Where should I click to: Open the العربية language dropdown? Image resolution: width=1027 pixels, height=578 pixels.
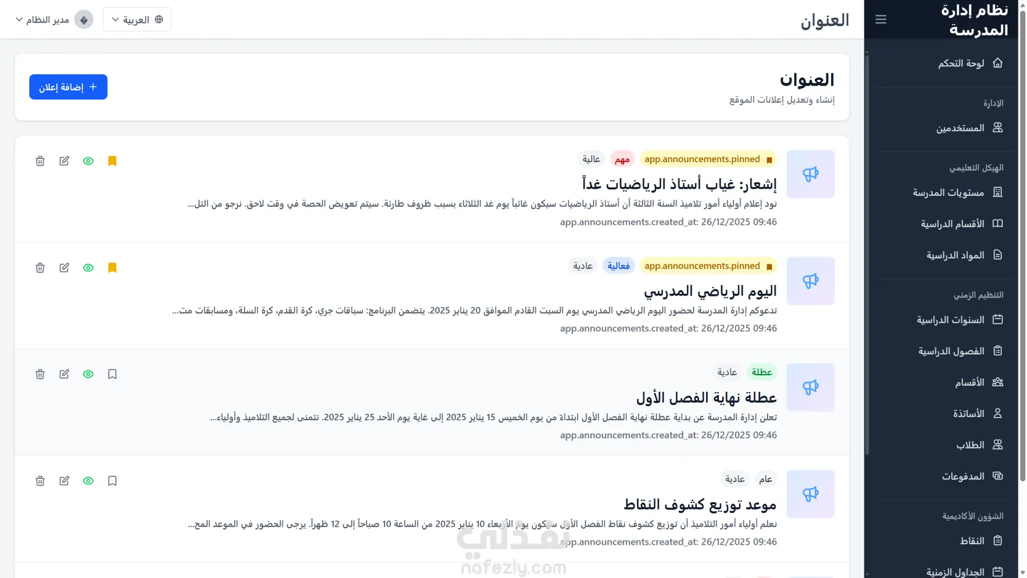(x=137, y=20)
